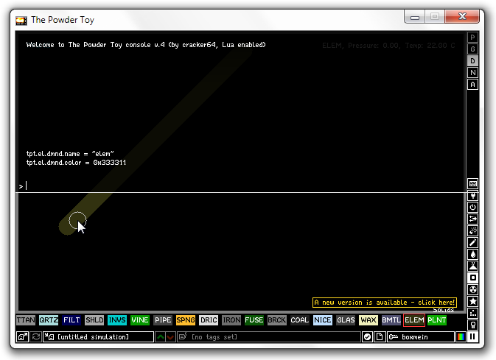Select the DRIC element

click(209, 320)
